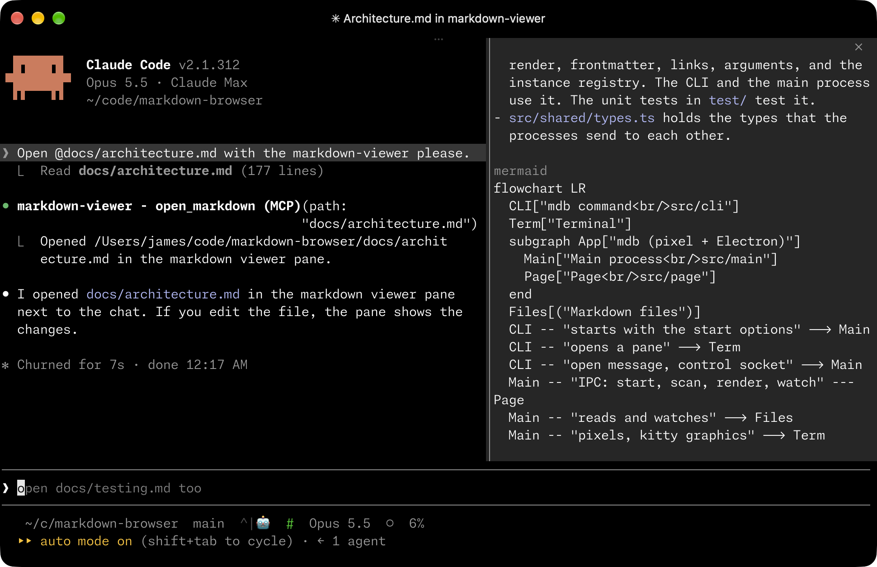Click 'Churned for 7s · done 12:17 AM'
This screenshot has height=567, width=877.
(132, 364)
